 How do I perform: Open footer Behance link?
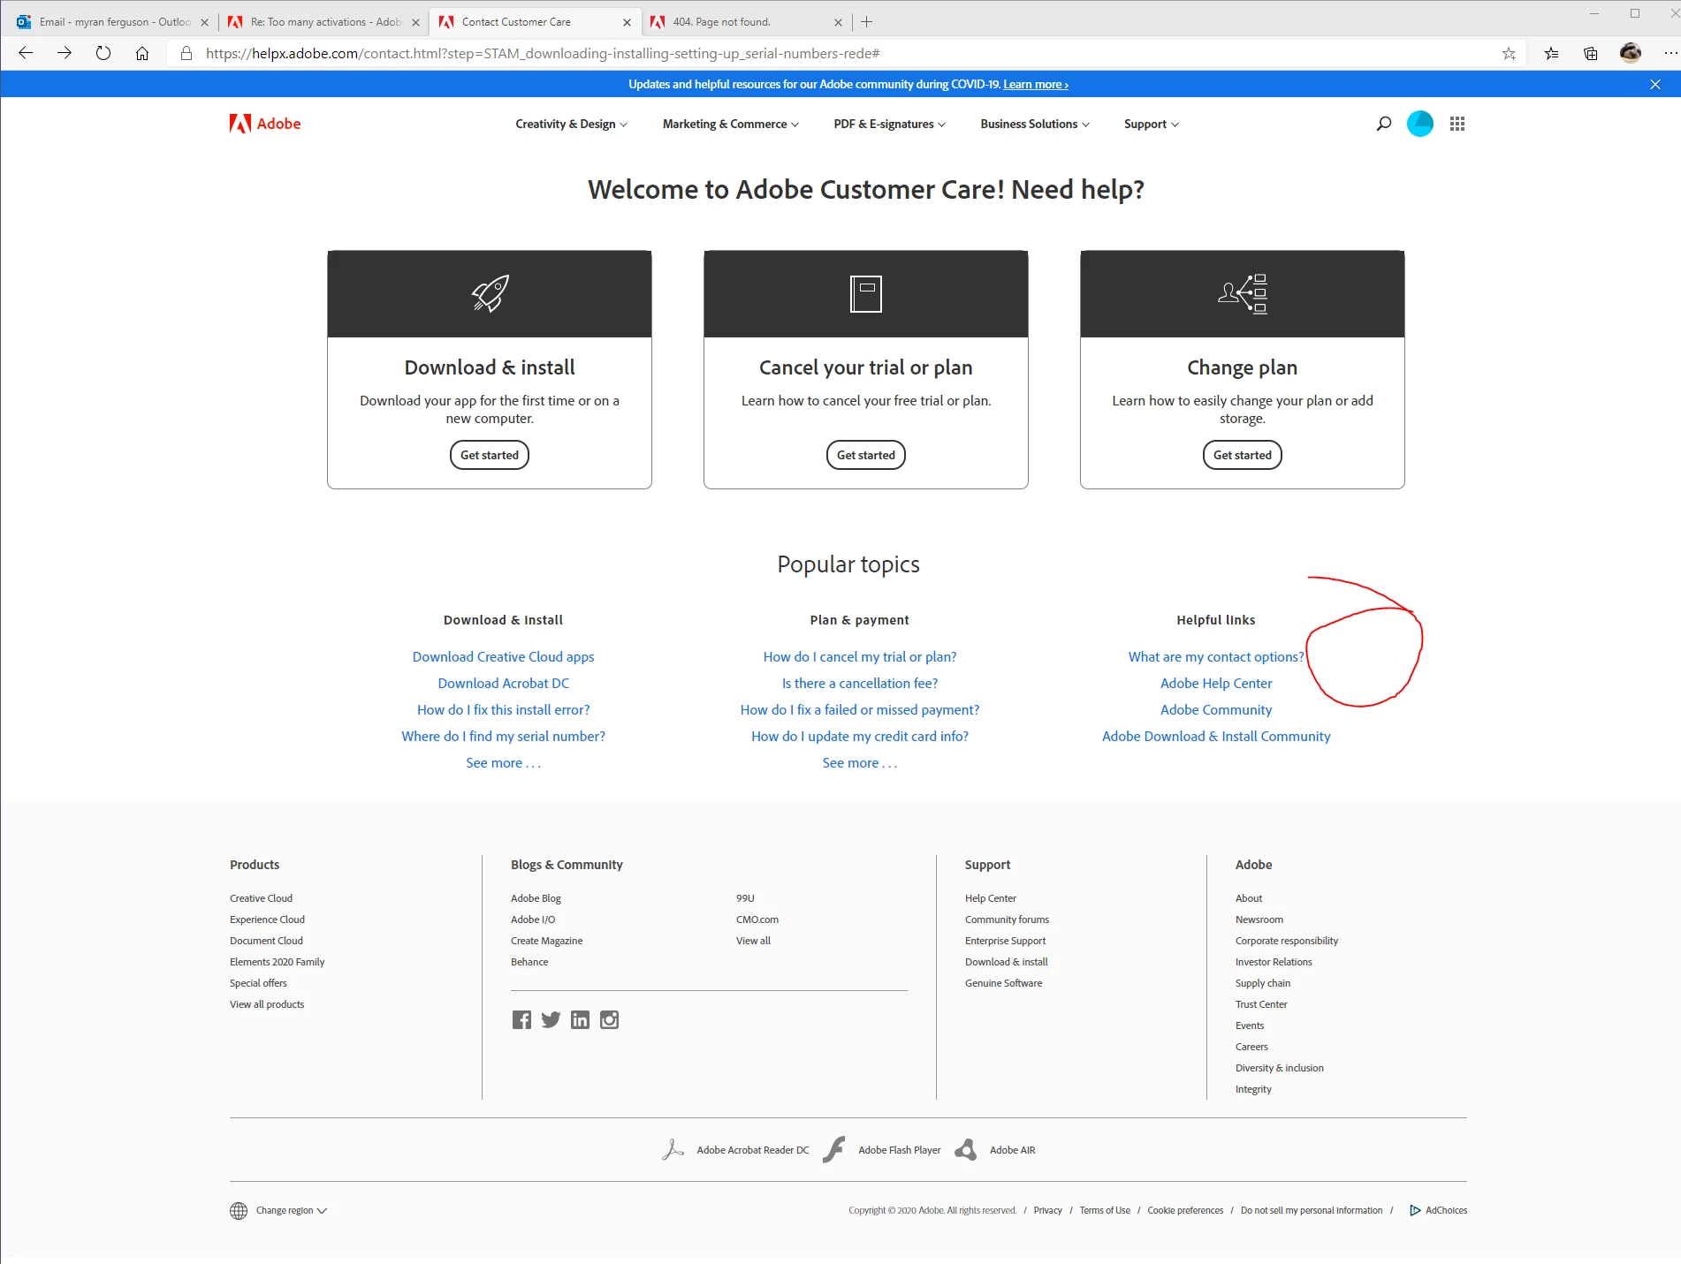529,961
